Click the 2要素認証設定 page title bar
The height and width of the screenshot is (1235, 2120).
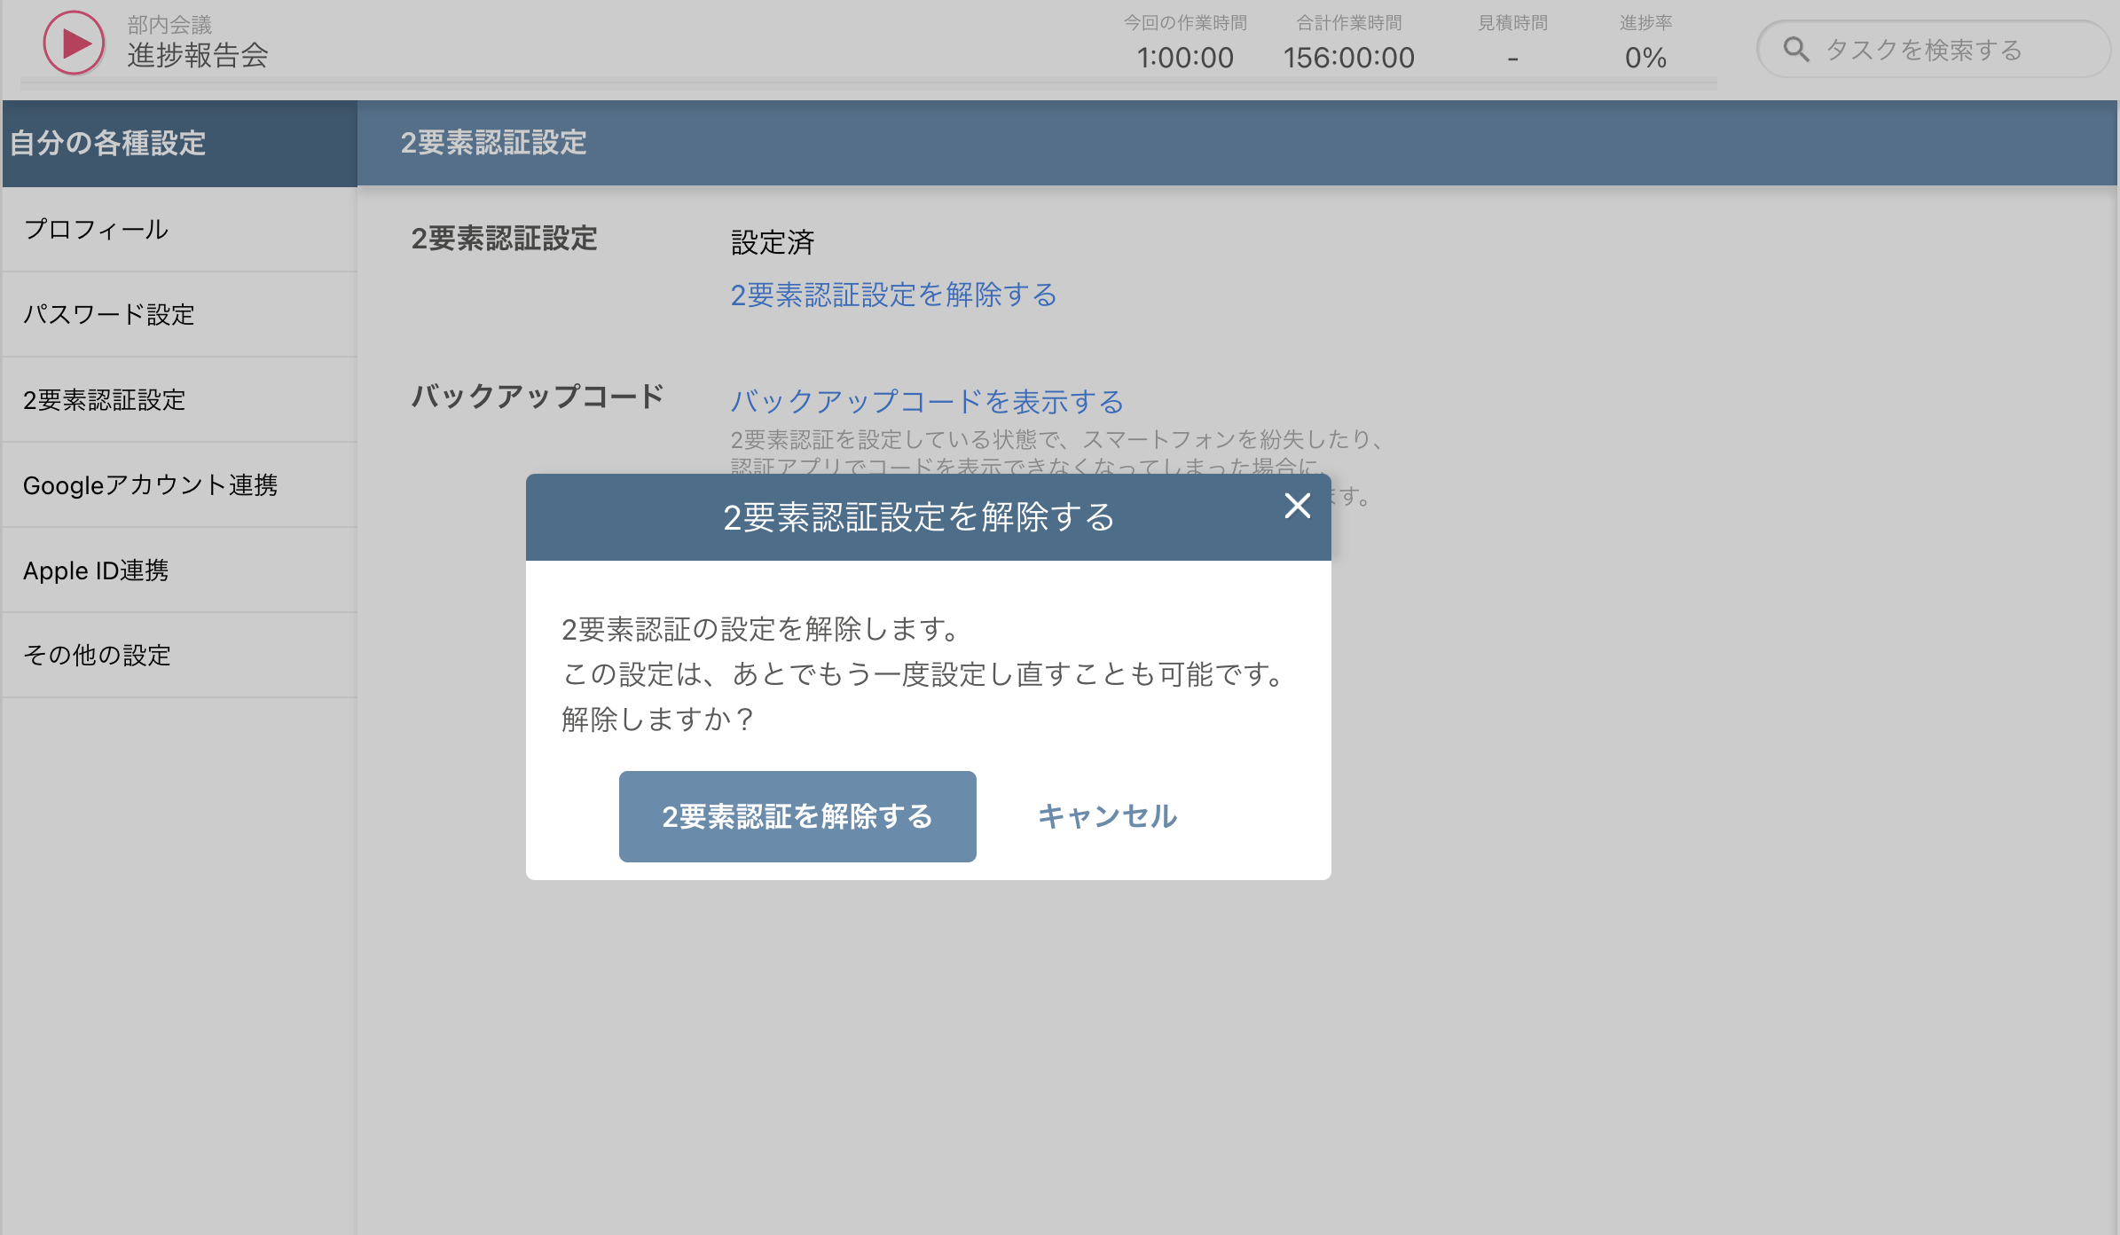[x=493, y=142]
